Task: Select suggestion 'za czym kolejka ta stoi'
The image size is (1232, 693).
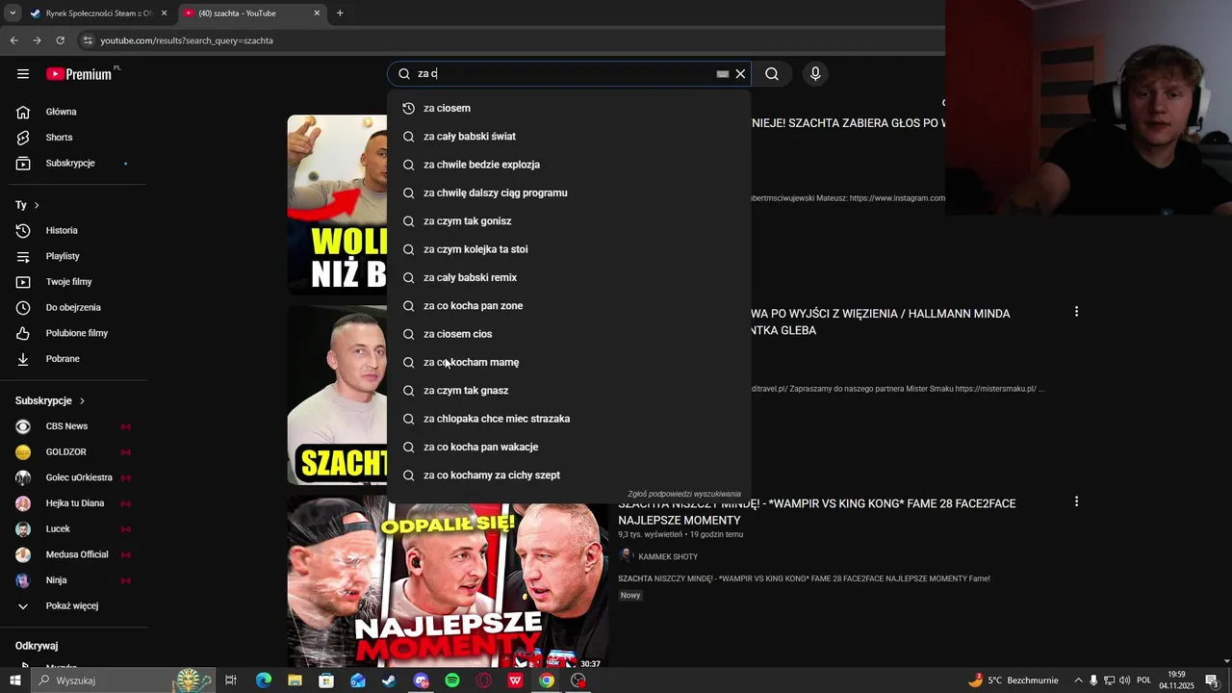Action: 568,249
